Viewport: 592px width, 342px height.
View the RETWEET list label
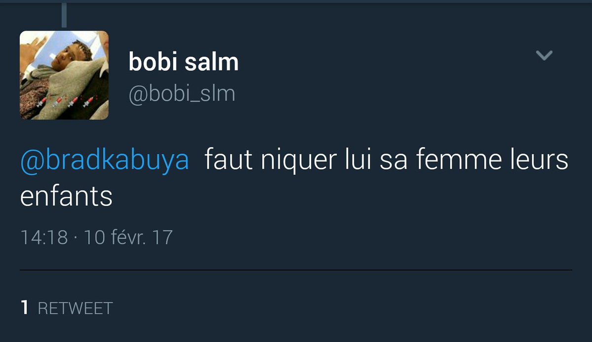coord(75,308)
